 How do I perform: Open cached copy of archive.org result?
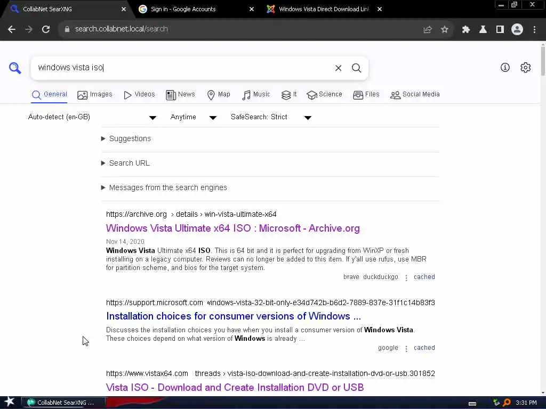[x=424, y=277]
